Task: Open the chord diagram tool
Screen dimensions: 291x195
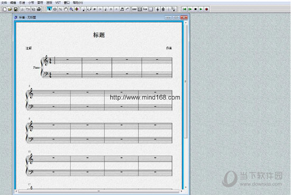Action: [140, 9]
